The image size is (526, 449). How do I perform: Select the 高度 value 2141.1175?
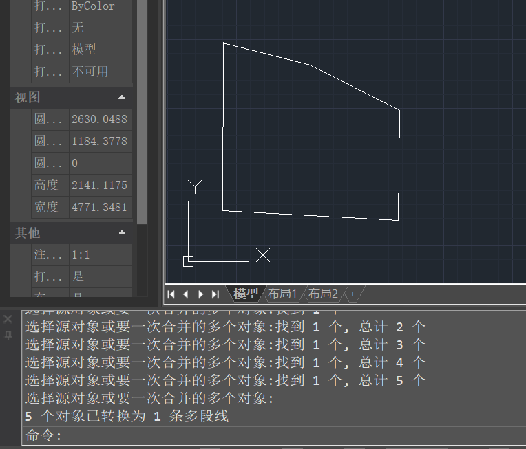pyautogui.click(x=100, y=185)
